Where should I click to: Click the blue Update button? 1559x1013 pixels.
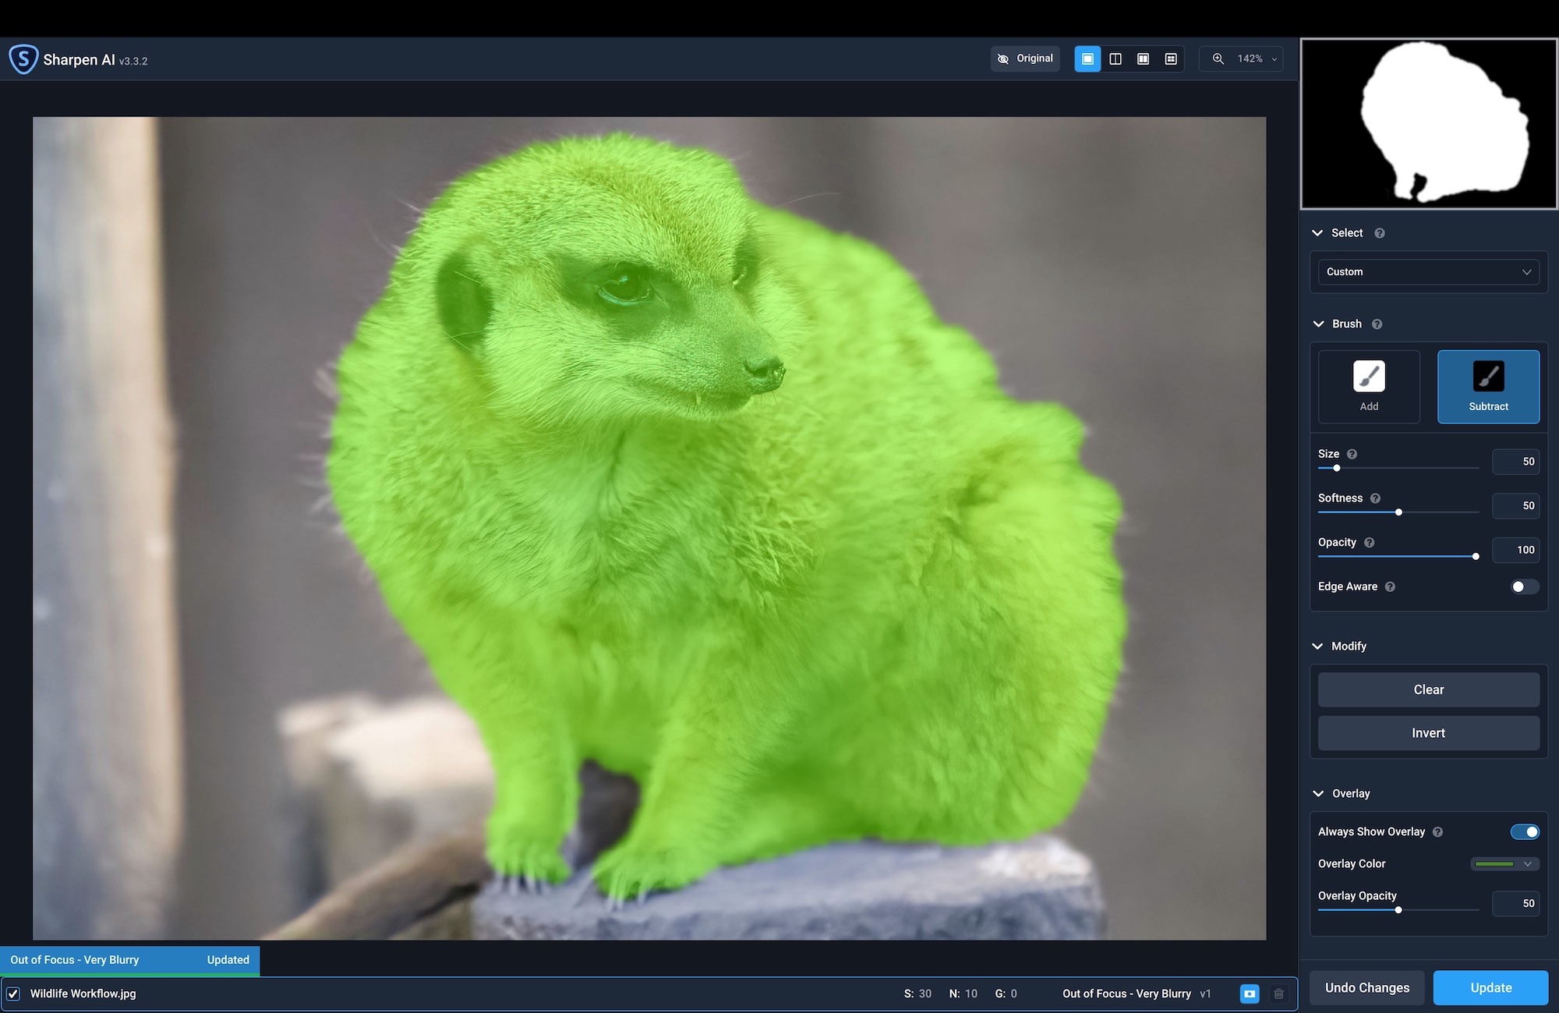pos(1490,988)
